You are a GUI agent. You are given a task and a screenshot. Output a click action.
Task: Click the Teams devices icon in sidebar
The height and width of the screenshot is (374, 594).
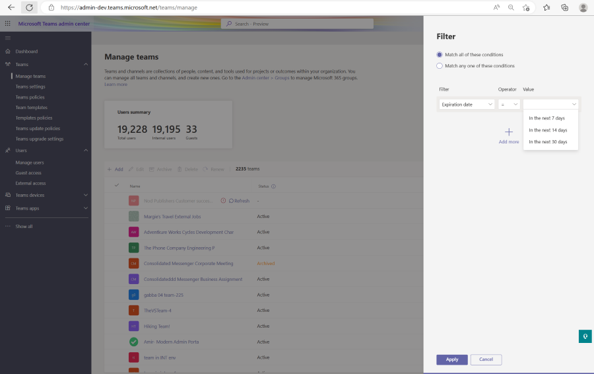pyautogui.click(x=7, y=195)
